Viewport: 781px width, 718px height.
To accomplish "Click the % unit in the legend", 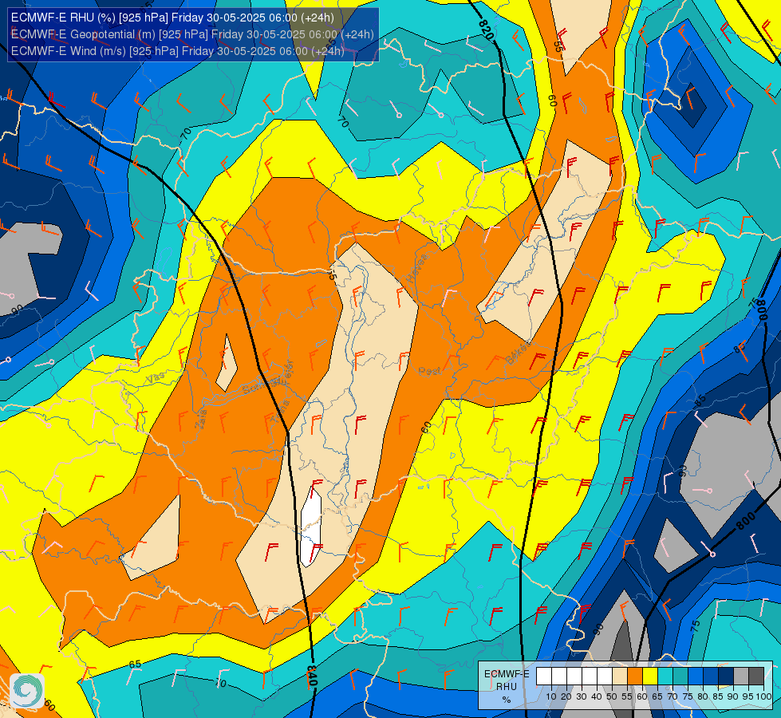I will (507, 700).
